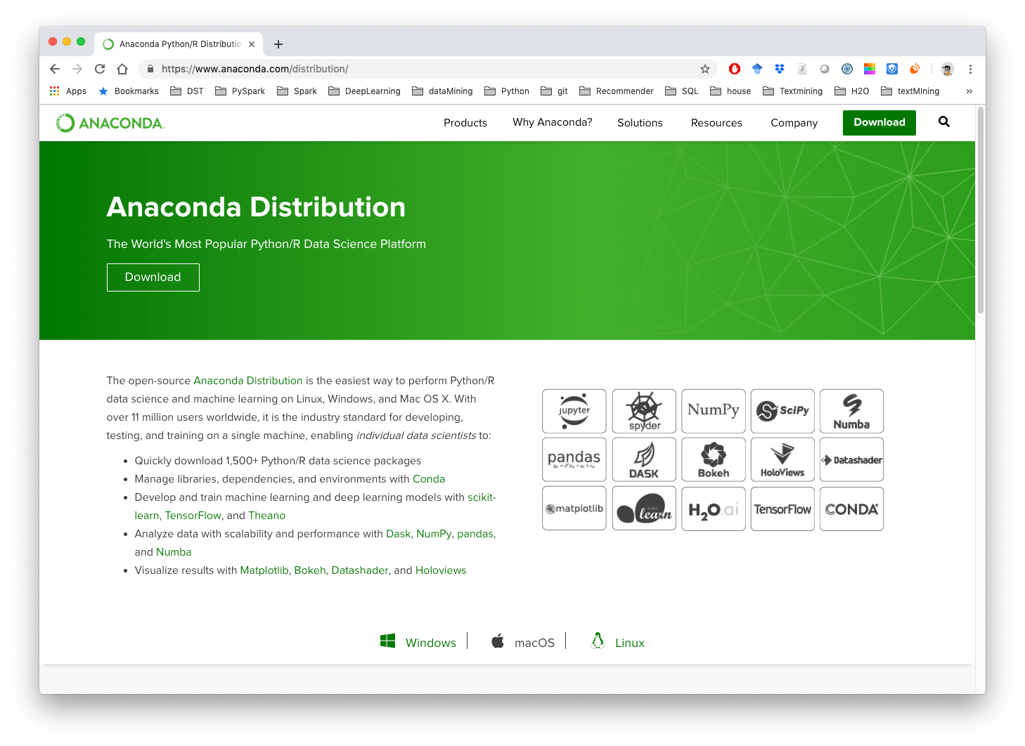The width and height of the screenshot is (1025, 746).
Task: Click the Holoviews link in bullet list
Action: (441, 570)
